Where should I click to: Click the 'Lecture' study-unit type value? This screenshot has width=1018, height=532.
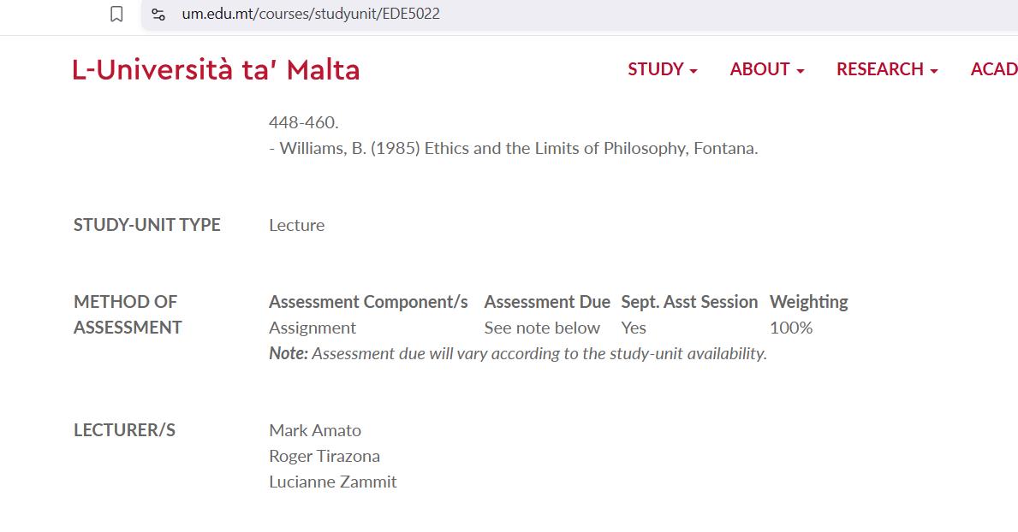coord(296,225)
